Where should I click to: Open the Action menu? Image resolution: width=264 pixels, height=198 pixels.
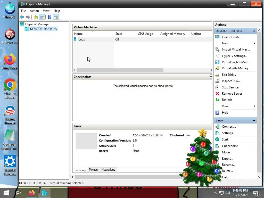tap(34, 11)
